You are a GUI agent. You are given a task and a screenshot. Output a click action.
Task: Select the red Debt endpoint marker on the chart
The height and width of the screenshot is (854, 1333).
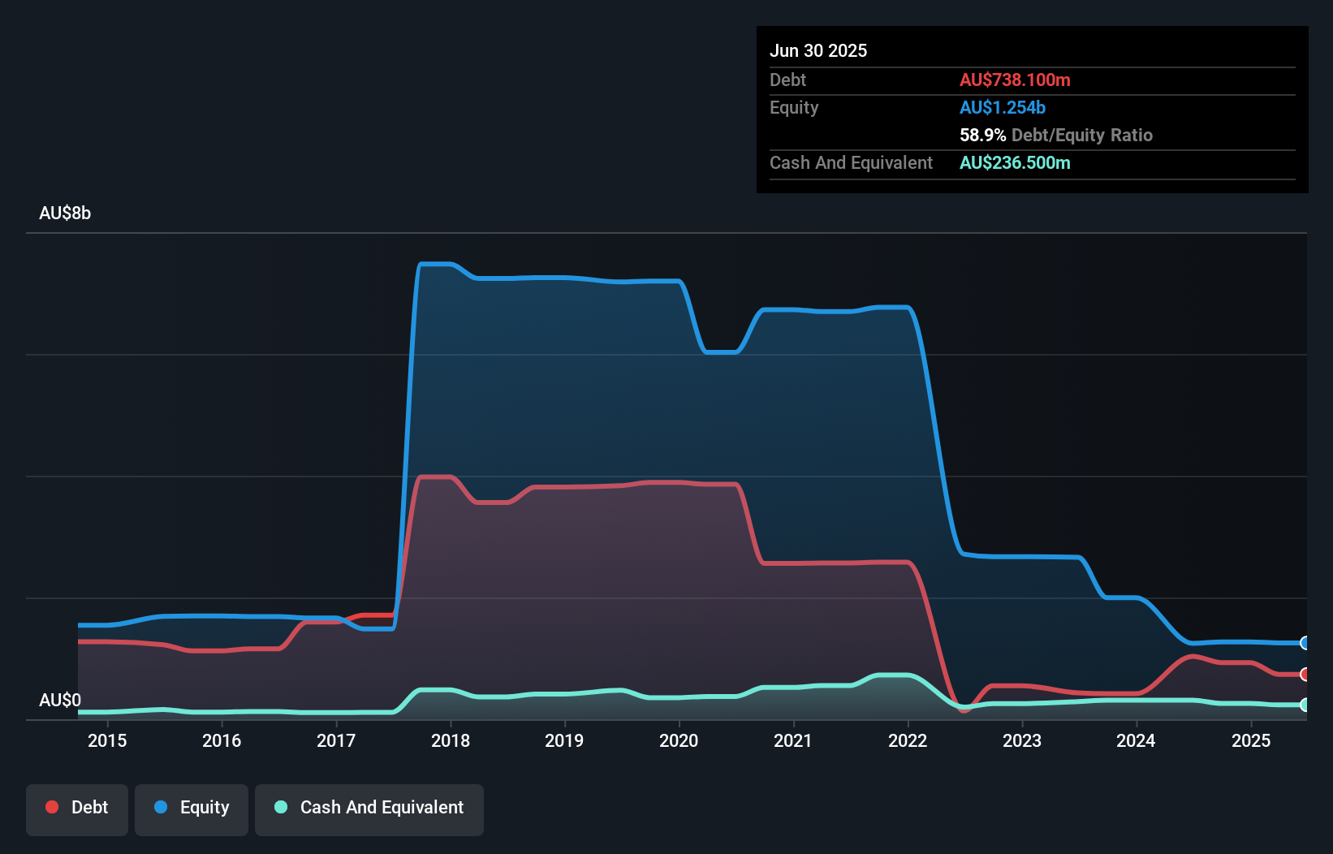(x=1303, y=675)
